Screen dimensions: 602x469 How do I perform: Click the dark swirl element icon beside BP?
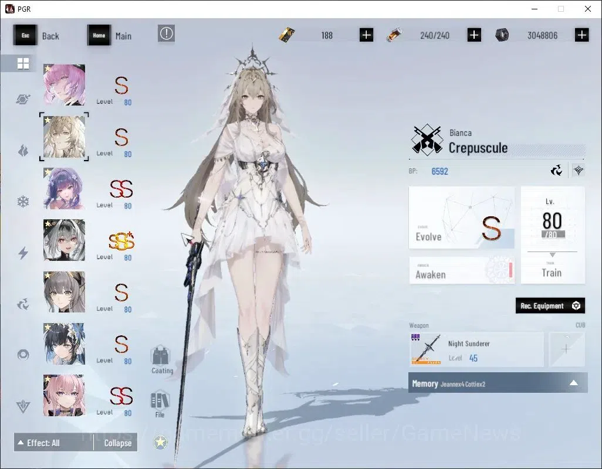[556, 170]
